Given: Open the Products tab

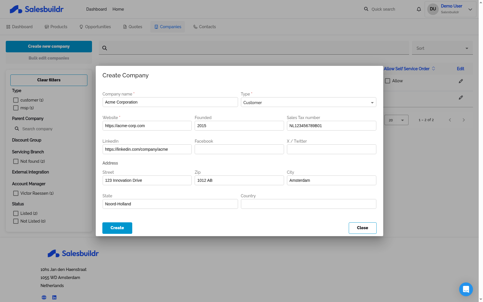Looking at the screenshot, I should (x=56, y=27).
